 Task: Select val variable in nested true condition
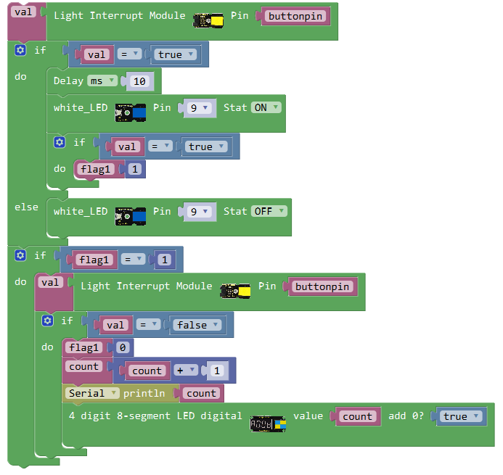tap(127, 146)
